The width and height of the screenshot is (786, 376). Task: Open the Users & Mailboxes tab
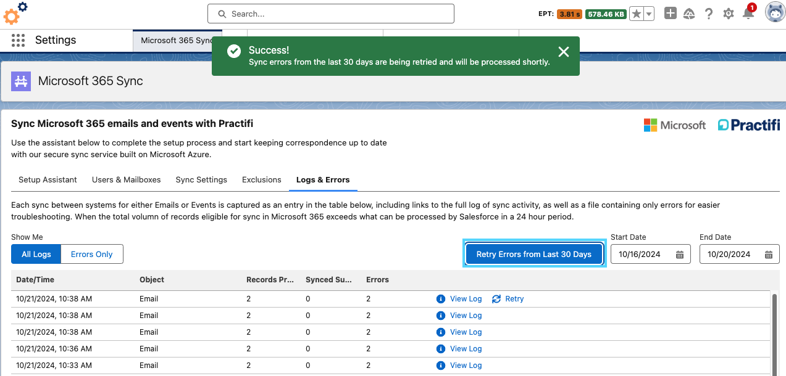[x=126, y=180]
